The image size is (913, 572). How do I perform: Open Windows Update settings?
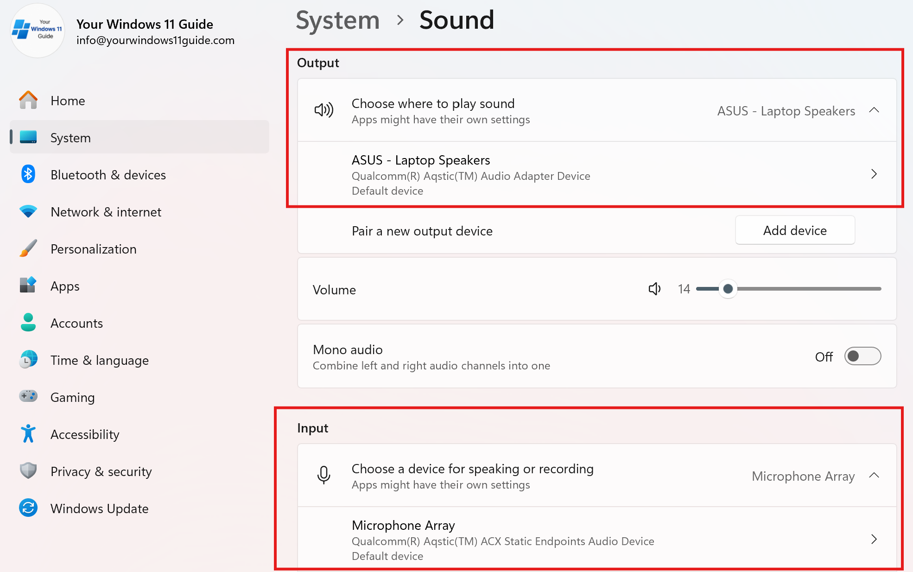coord(139,508)
